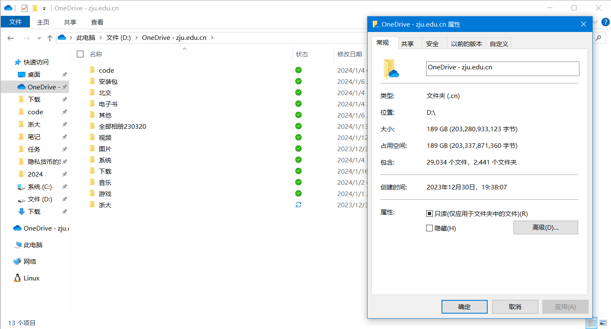Viewport: 611px width, 329px height.
Task: Close the Properties dialog with the X
Action: (x=584, y=25)
